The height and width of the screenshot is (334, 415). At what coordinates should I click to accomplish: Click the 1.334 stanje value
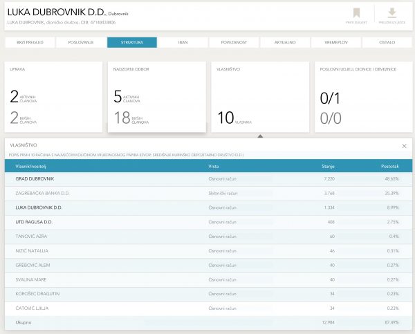[x=329, y=207]
